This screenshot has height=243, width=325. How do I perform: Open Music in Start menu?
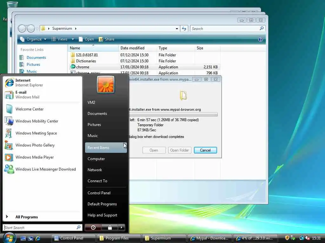click(x=106, y=135)
